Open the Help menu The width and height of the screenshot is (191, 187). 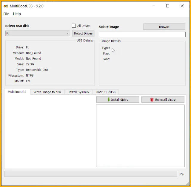coord(17,14)
